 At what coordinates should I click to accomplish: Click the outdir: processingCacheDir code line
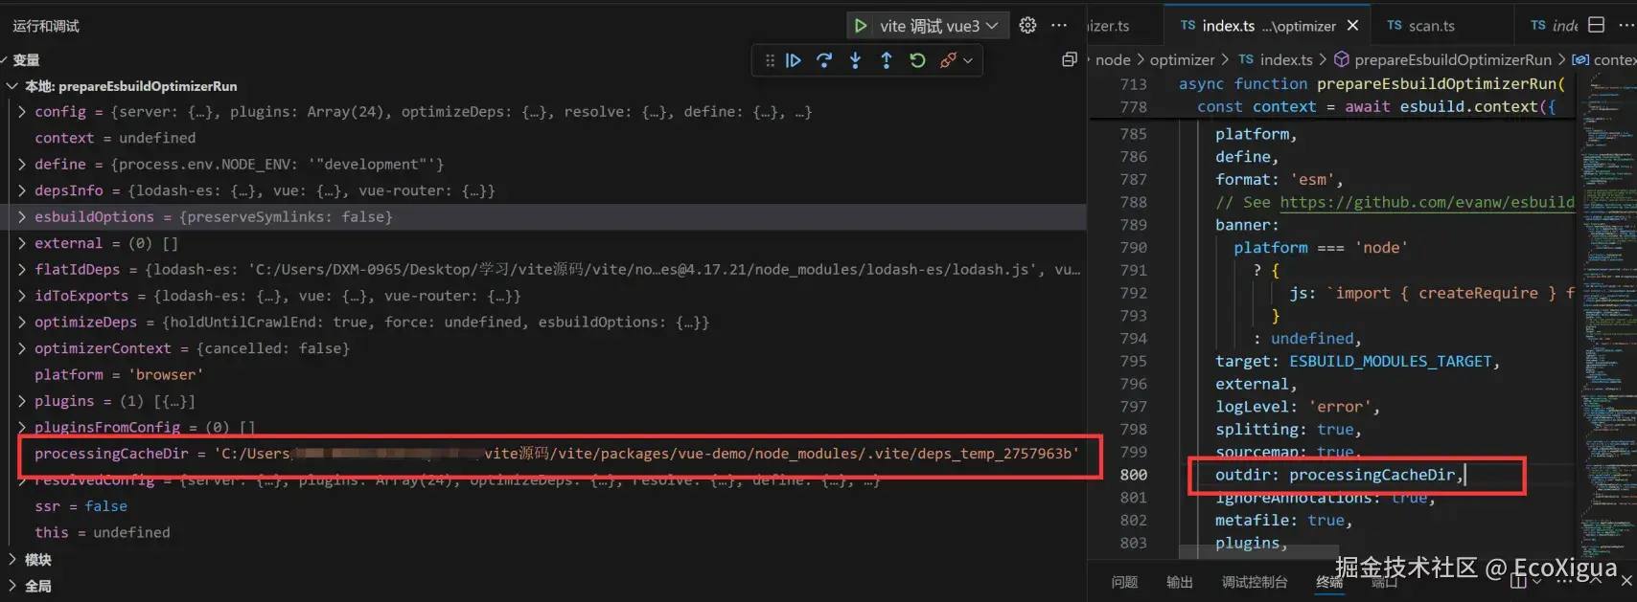1339,475
